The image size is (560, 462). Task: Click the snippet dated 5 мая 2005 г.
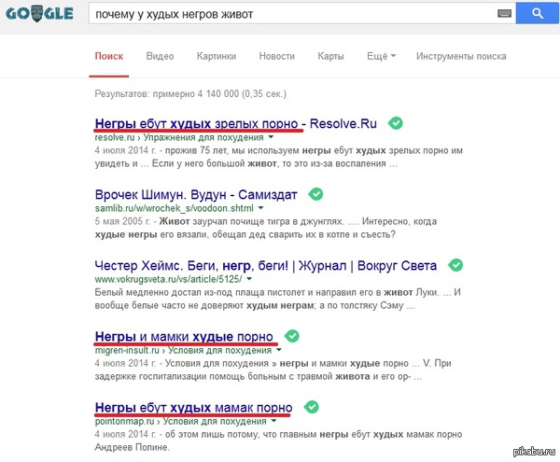(266, 228)
